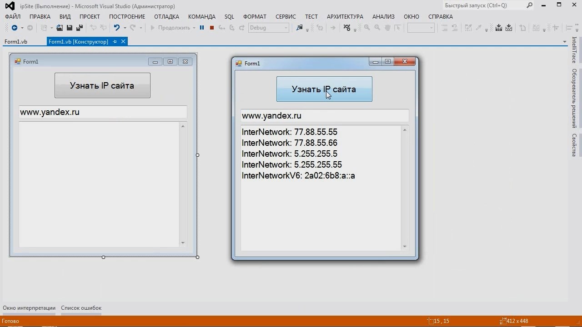Open the Окно интерпретации bottom tab
The image size is (582, 327).
[x=29, y=308]
